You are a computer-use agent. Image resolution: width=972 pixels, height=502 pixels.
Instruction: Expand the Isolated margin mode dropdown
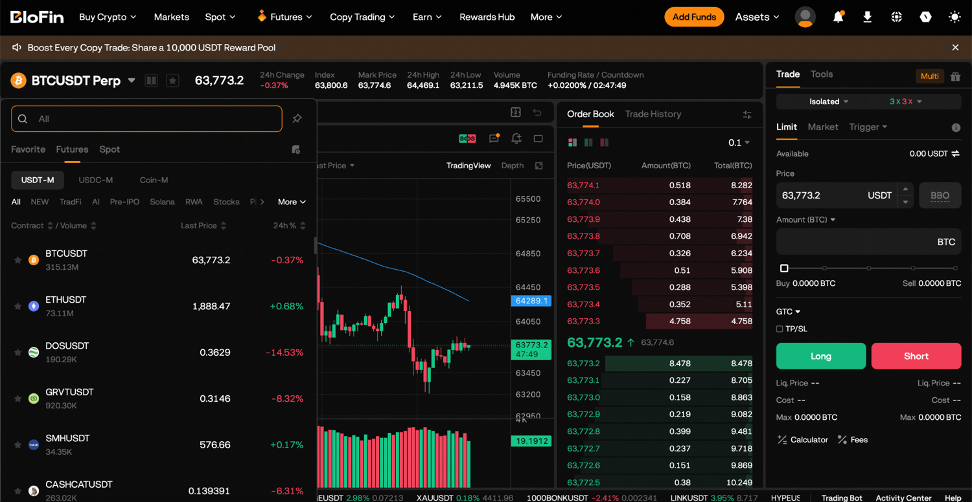coord(829,102)
